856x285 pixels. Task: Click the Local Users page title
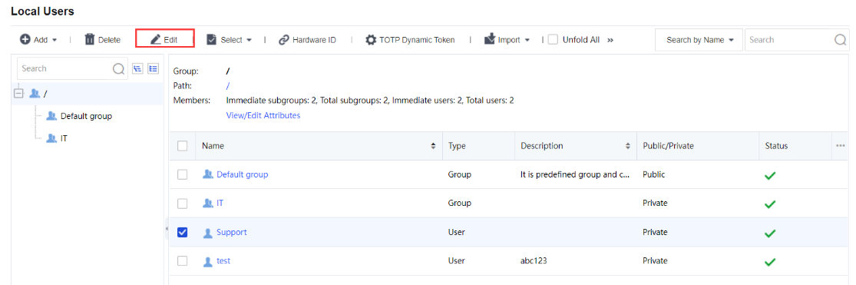click(42, 11)
